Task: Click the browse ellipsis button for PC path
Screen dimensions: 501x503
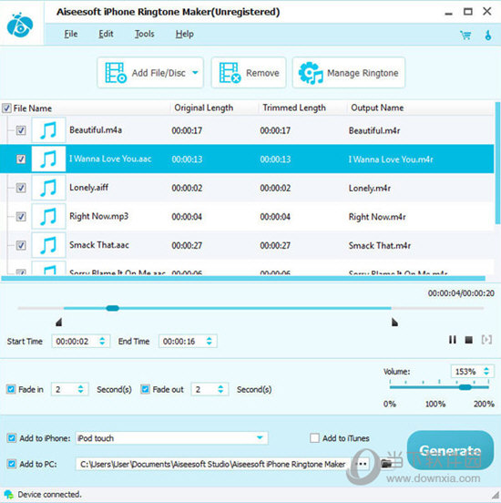Action: point(361,464)
